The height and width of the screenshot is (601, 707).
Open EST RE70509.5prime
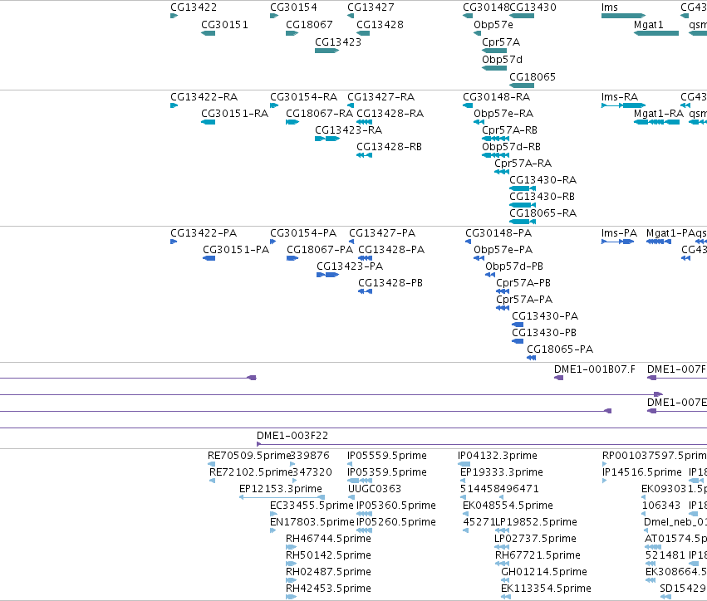pos(212,464)
